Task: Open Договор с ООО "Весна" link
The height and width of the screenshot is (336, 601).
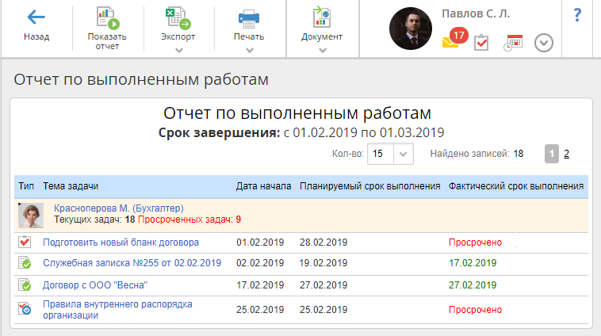Action: point(95,285)
